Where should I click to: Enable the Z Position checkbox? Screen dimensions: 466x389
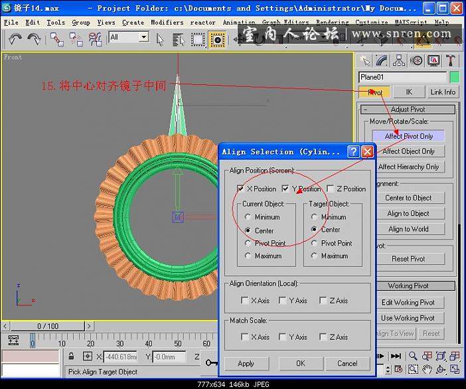[330, 189]
